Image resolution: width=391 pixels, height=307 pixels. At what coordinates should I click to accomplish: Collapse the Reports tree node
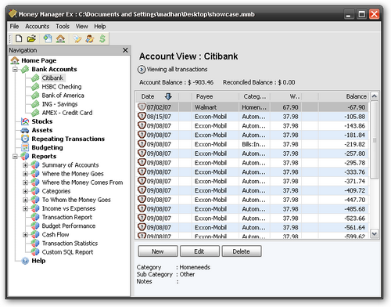coord(15,157)
